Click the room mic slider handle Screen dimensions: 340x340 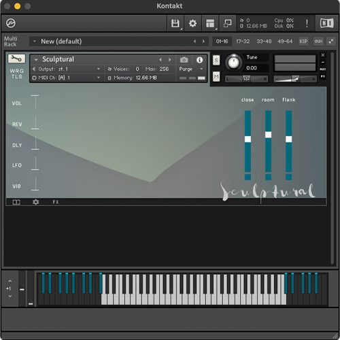click(268, 135)
